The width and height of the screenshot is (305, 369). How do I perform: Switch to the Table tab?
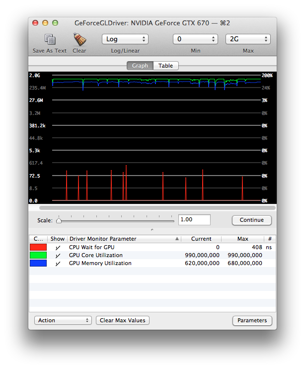tap(165, 66)
